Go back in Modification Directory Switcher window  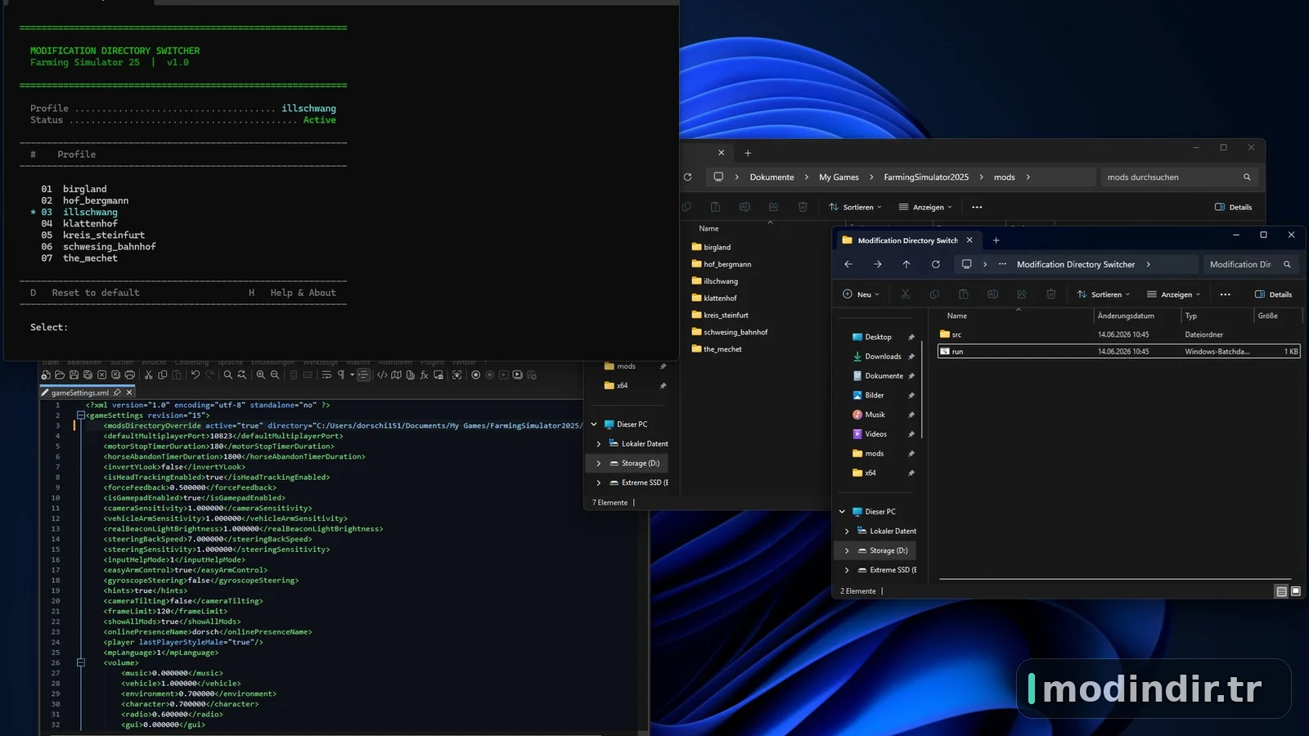click(848, 264)
